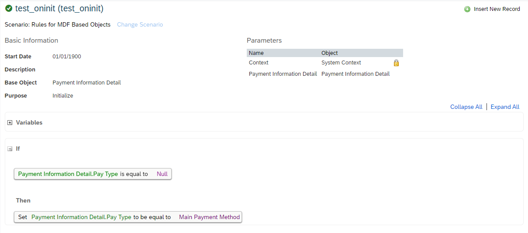Image resolution: width=528 pixels, height=233 pixels.
Task: Click the Scenario: Rules for MDF Based Objects text
Action: (x=58, y=25)
